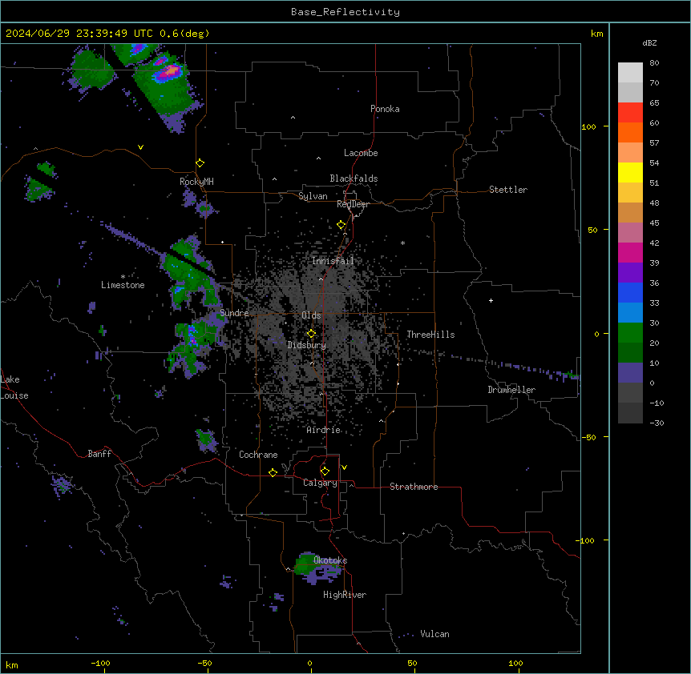This screenshot has height=674, width=691.
Task: Click the yellow diamond marker above Calgary label
Action: [x=325, y=471]
